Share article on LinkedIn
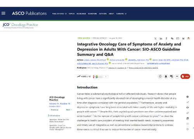 (161, 39)
